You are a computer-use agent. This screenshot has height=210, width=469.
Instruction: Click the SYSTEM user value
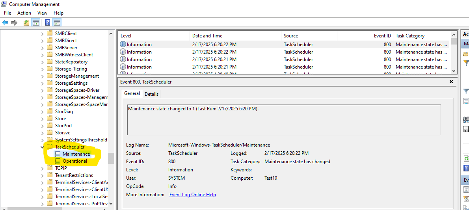click(x=177, y=178)
